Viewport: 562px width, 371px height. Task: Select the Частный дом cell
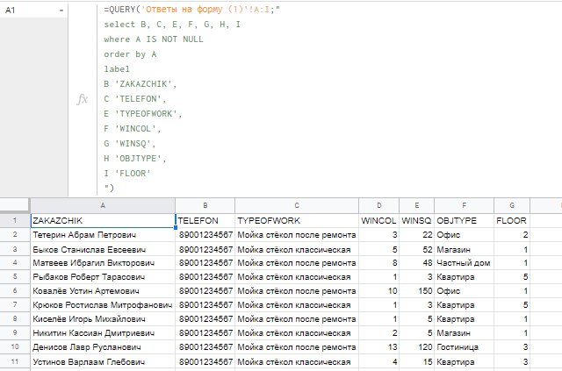click(x=463, y=262)
